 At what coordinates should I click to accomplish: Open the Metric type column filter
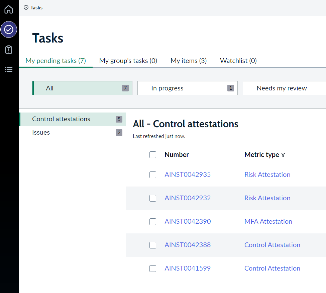coord(283,155)
